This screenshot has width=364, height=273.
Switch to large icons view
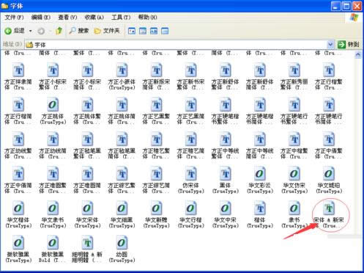132,31
